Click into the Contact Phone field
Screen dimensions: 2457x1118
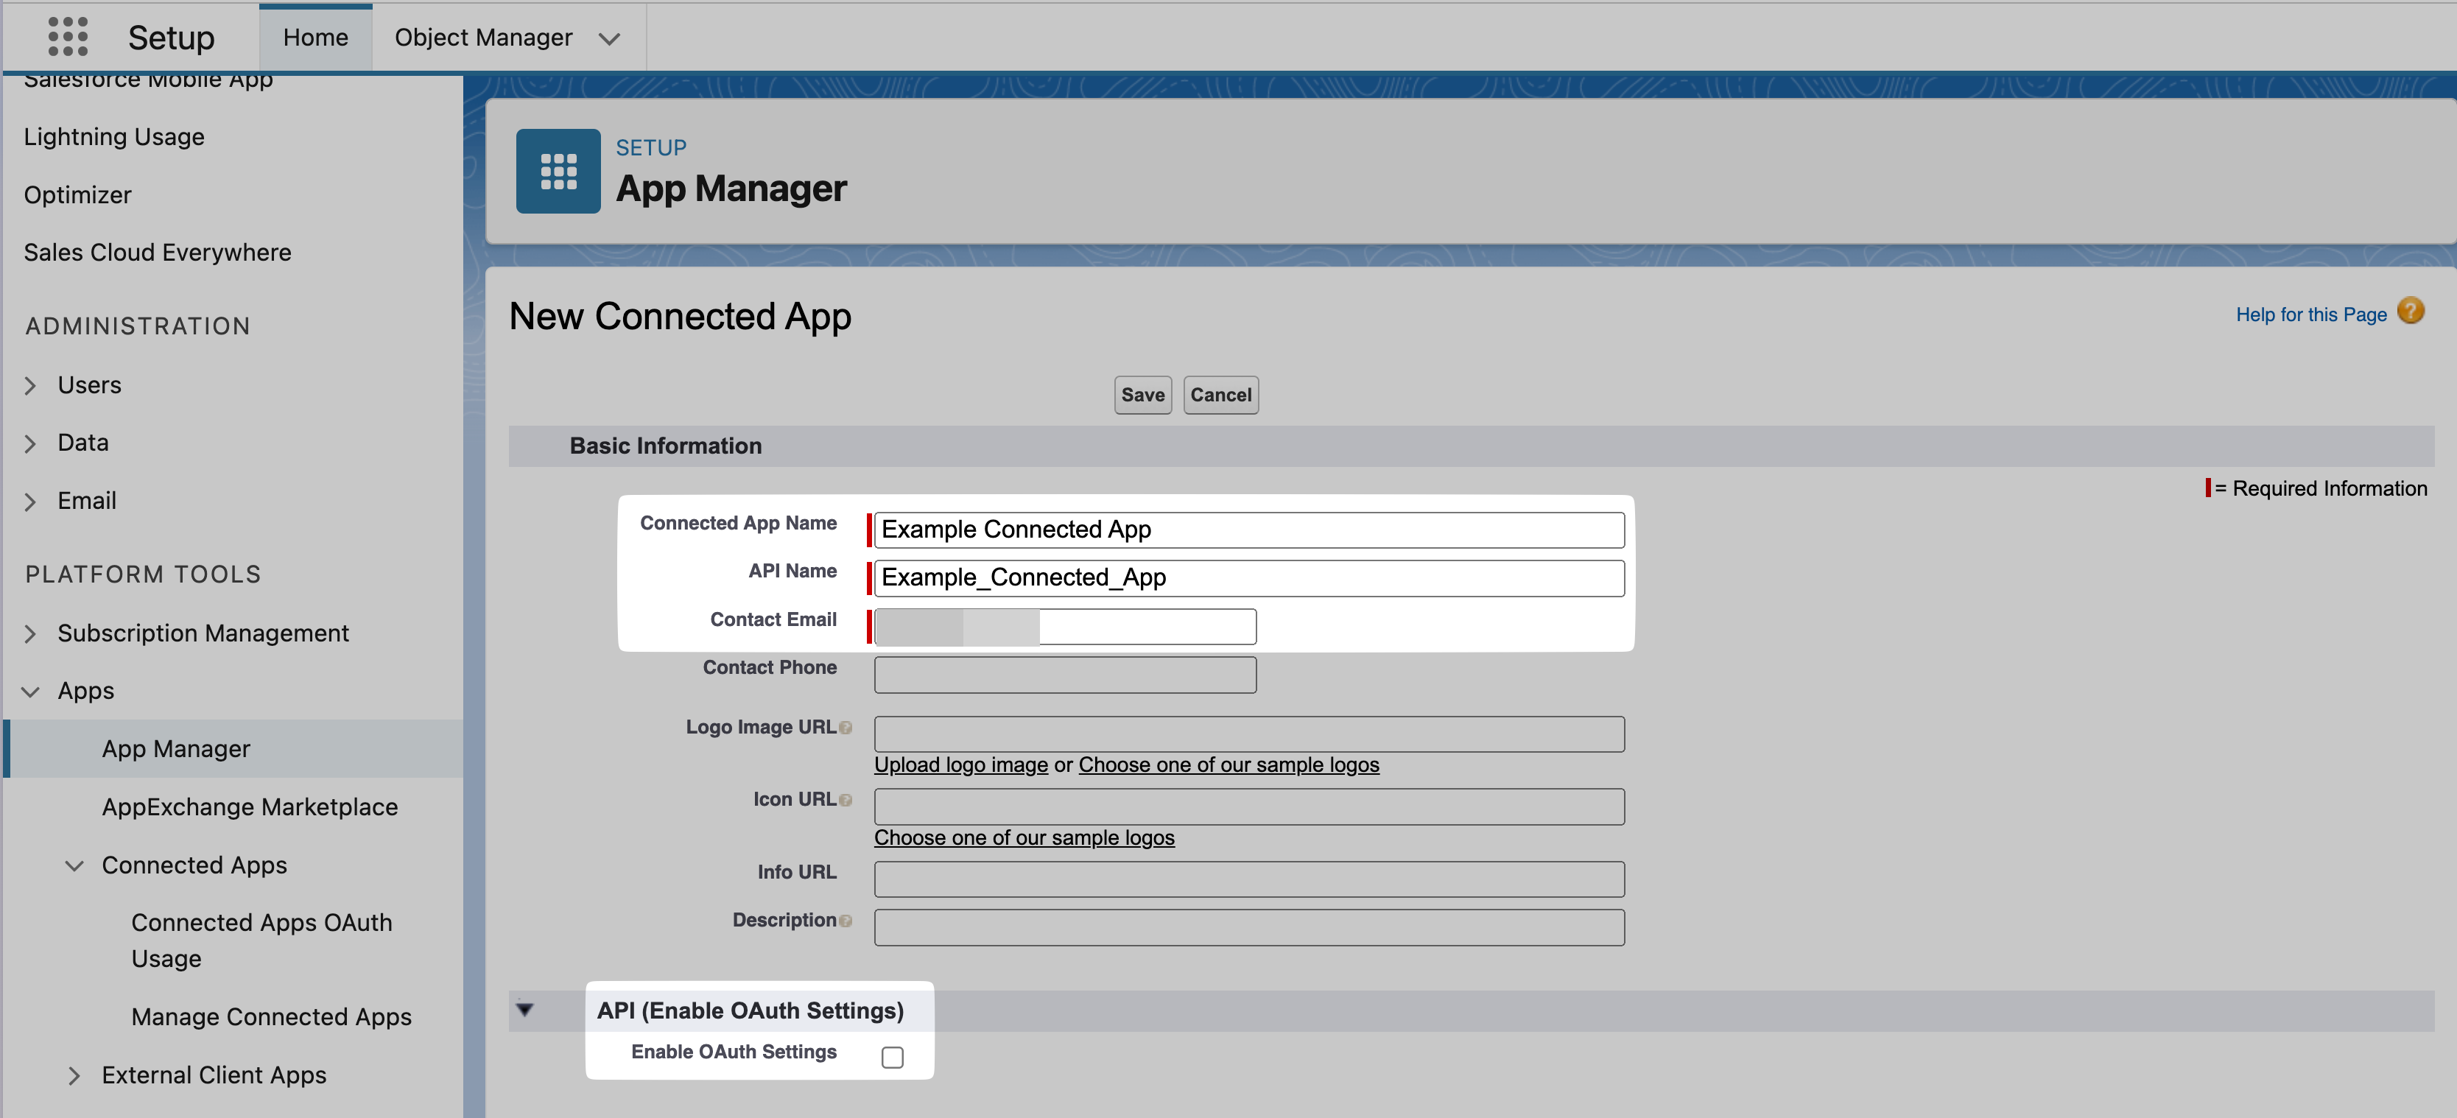point(1064,675)
